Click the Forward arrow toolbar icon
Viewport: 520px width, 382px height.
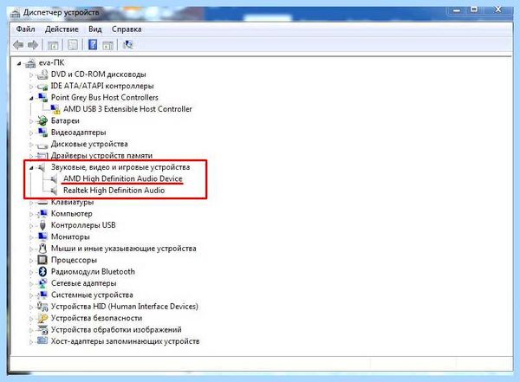(x=33, y=45)
